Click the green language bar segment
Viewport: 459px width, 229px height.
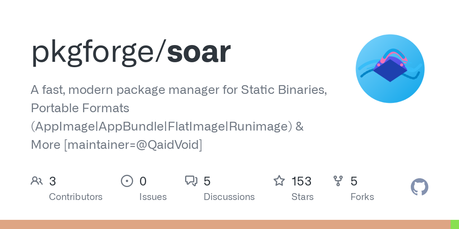(454, 224)
